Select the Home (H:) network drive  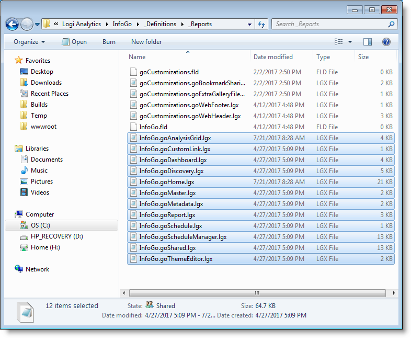pyautogui.click(x=45, y=247)
